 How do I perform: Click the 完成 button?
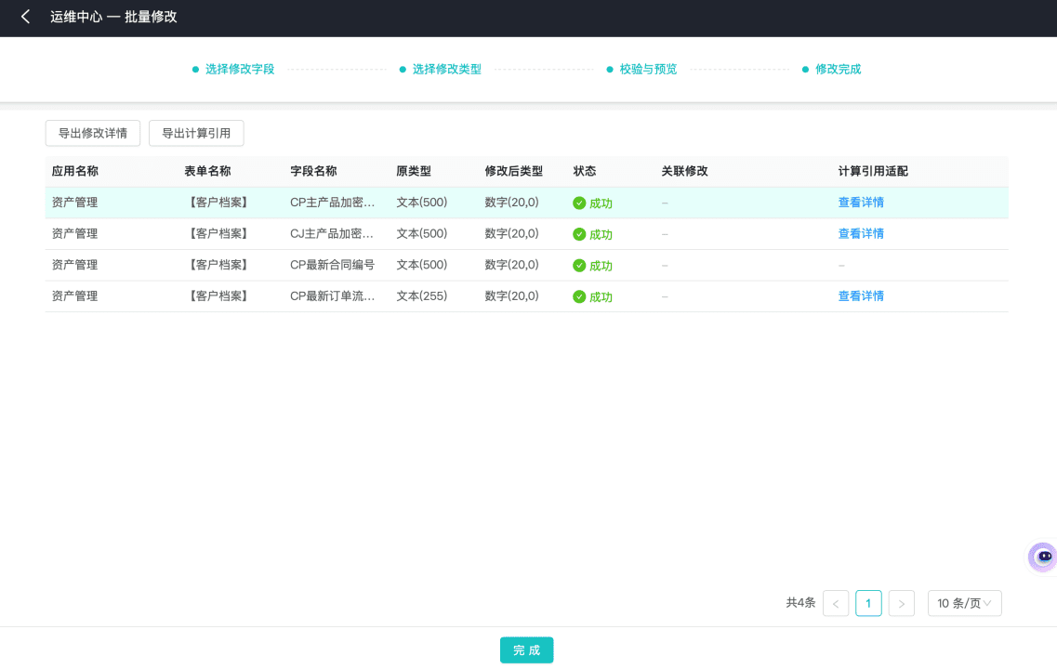(526, 650)
